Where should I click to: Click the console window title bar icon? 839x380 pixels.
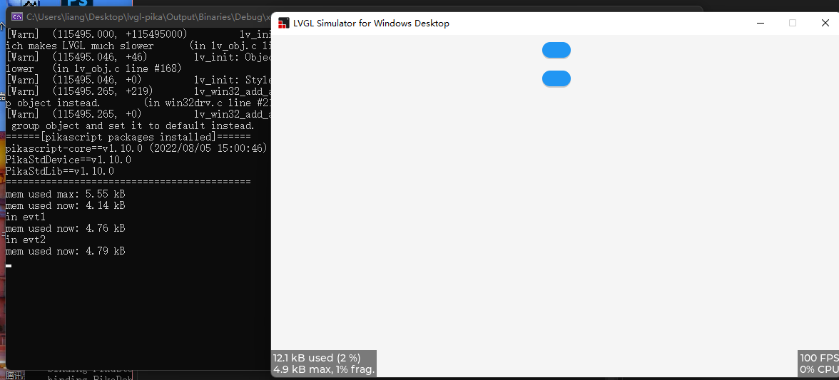pos(17,16)
